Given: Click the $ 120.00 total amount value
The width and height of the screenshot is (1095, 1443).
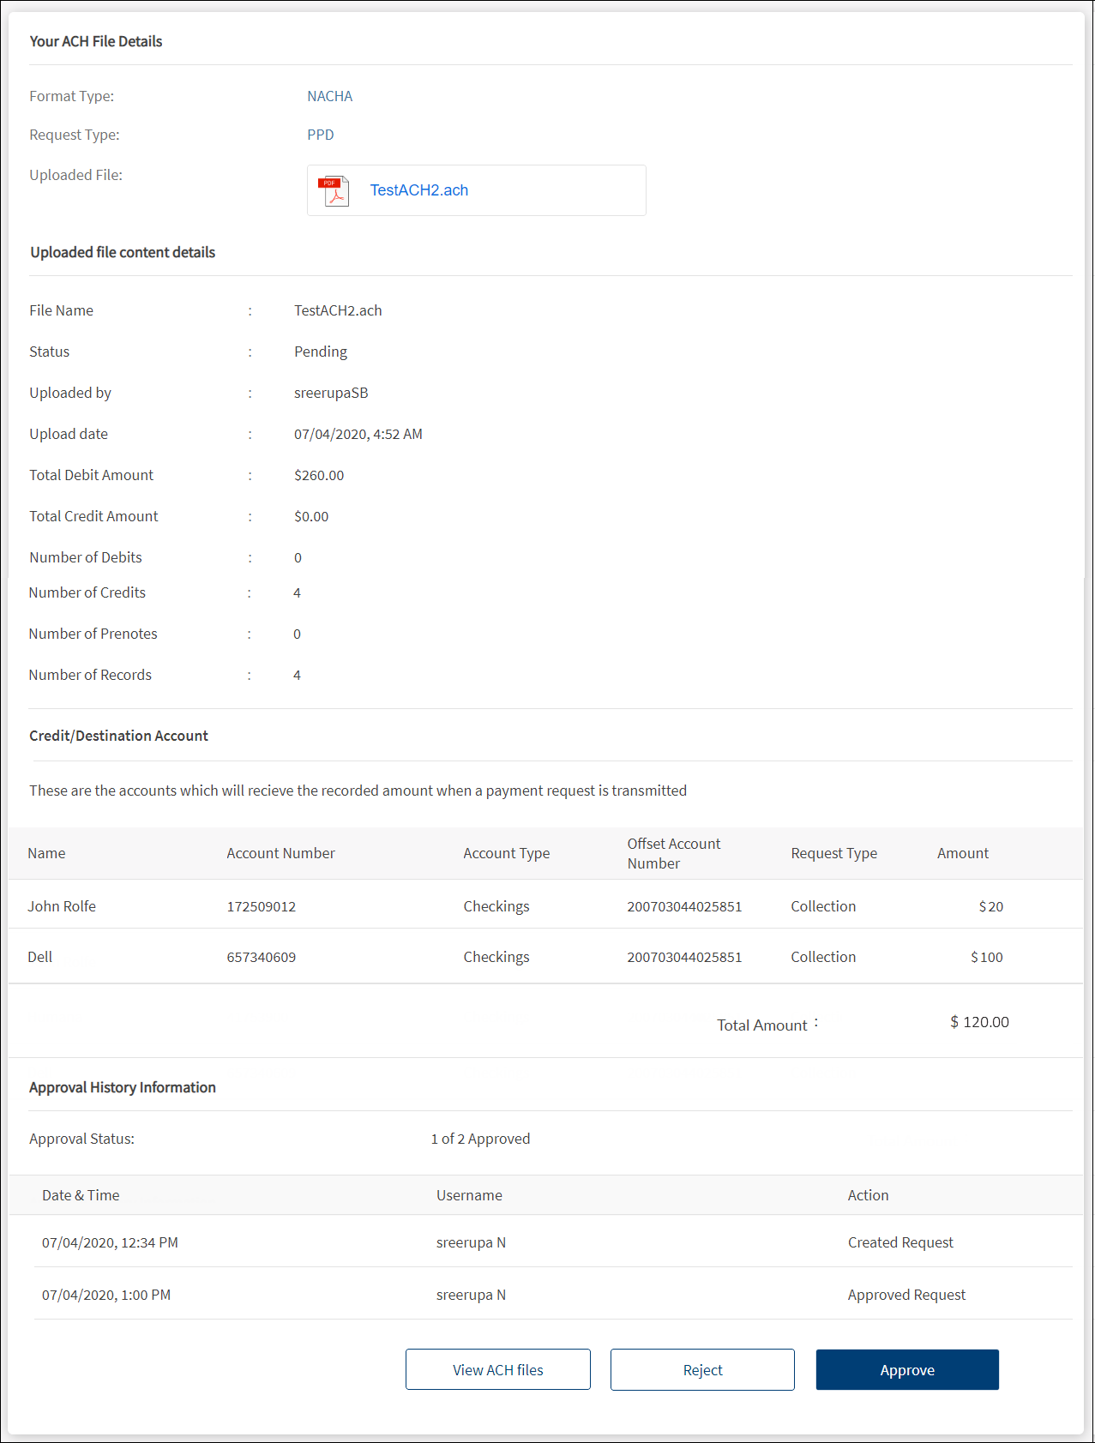Looking at the screenshot, I should click(979, 1022).
